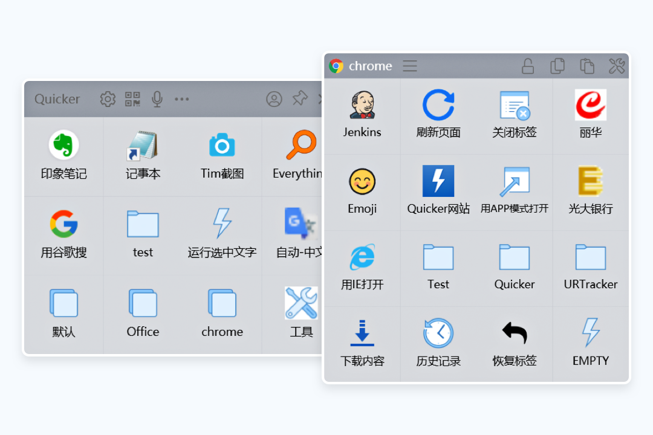Toggle the lock on the chrome panel
653x435 pixels.
(528, 66)
